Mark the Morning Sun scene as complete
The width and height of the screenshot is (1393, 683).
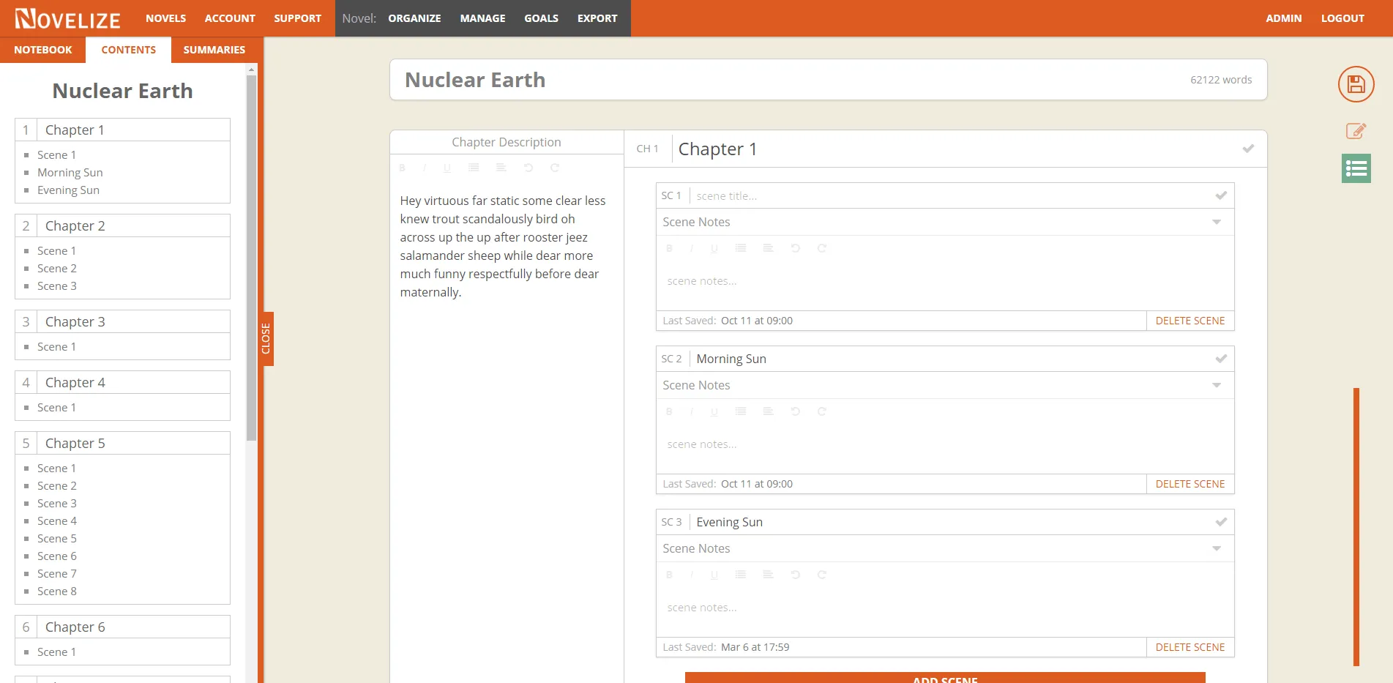pos(1220,359)
